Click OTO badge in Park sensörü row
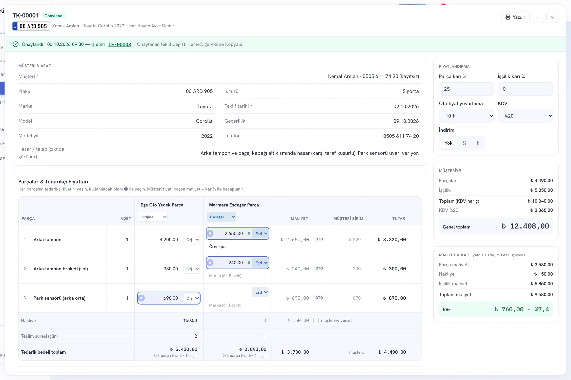 319,298
